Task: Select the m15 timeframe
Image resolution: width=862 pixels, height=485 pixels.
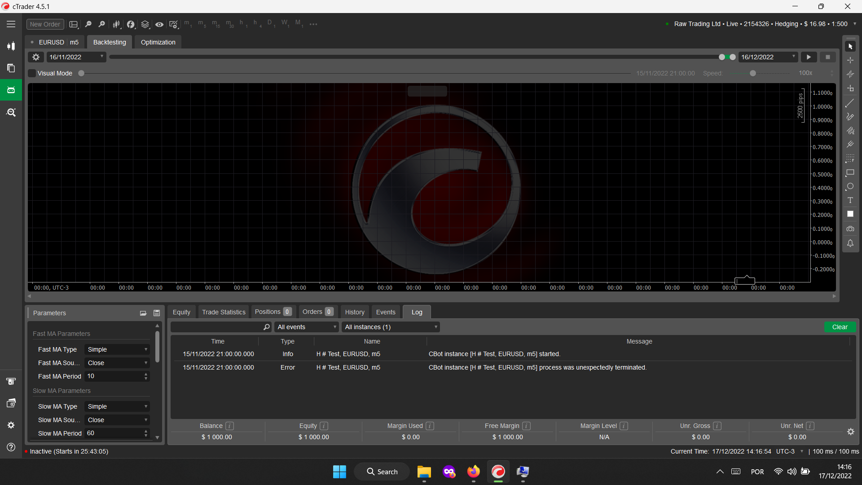Action: [x=216, y=24]
